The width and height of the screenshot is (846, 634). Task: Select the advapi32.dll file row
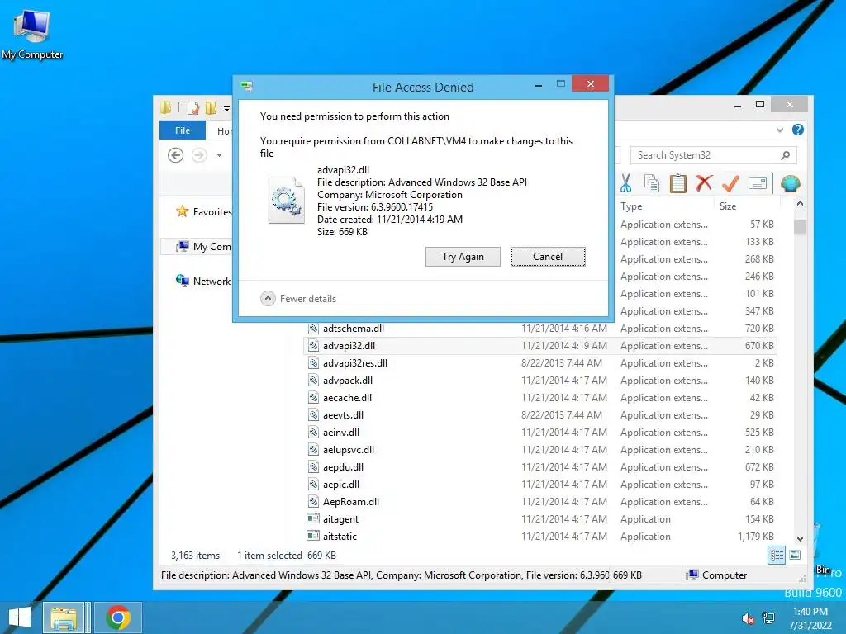pos(540,346)
